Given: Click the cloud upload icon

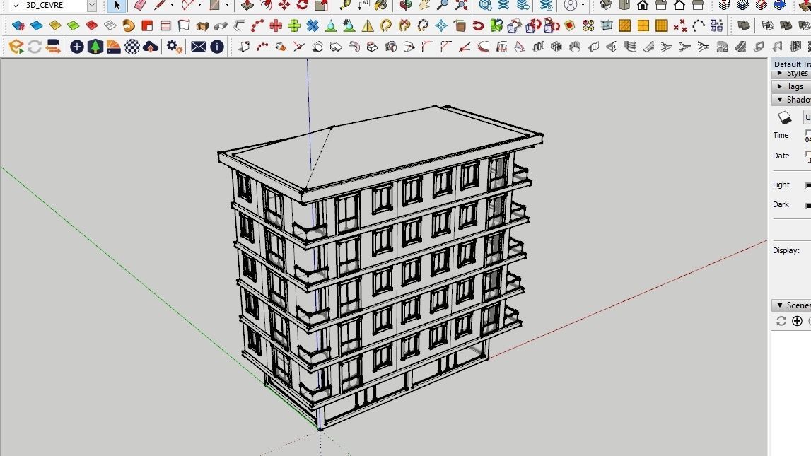Looking at the screenshot, I should (151, 47).
